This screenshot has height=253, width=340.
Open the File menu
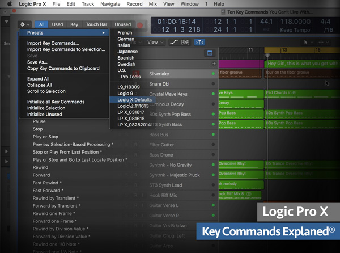coord(56,4)
